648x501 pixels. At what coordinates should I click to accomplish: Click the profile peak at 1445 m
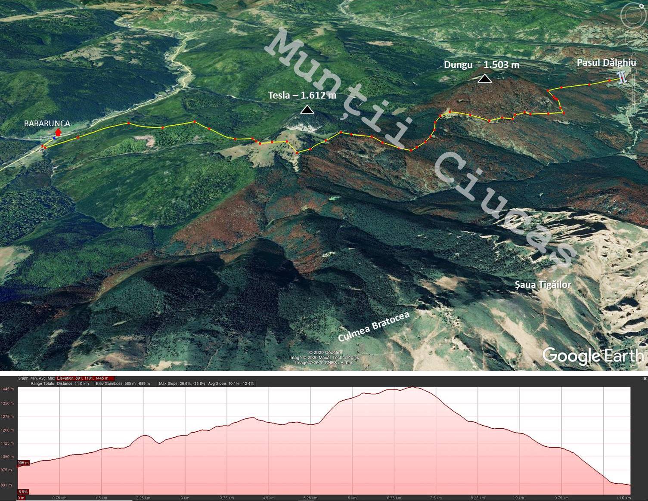click(x=412, y=387)
